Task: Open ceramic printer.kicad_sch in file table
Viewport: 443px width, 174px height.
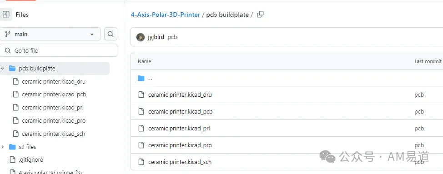Action: [x=180, y=162]
